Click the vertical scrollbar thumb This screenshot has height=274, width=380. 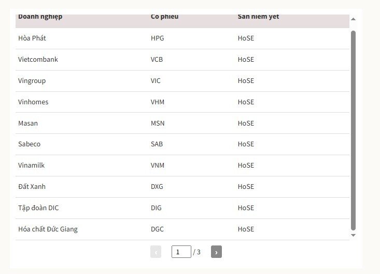(353, 130)
